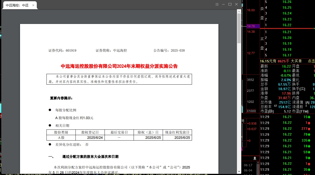Click the 大买单 large order alert text

(296, 61)
